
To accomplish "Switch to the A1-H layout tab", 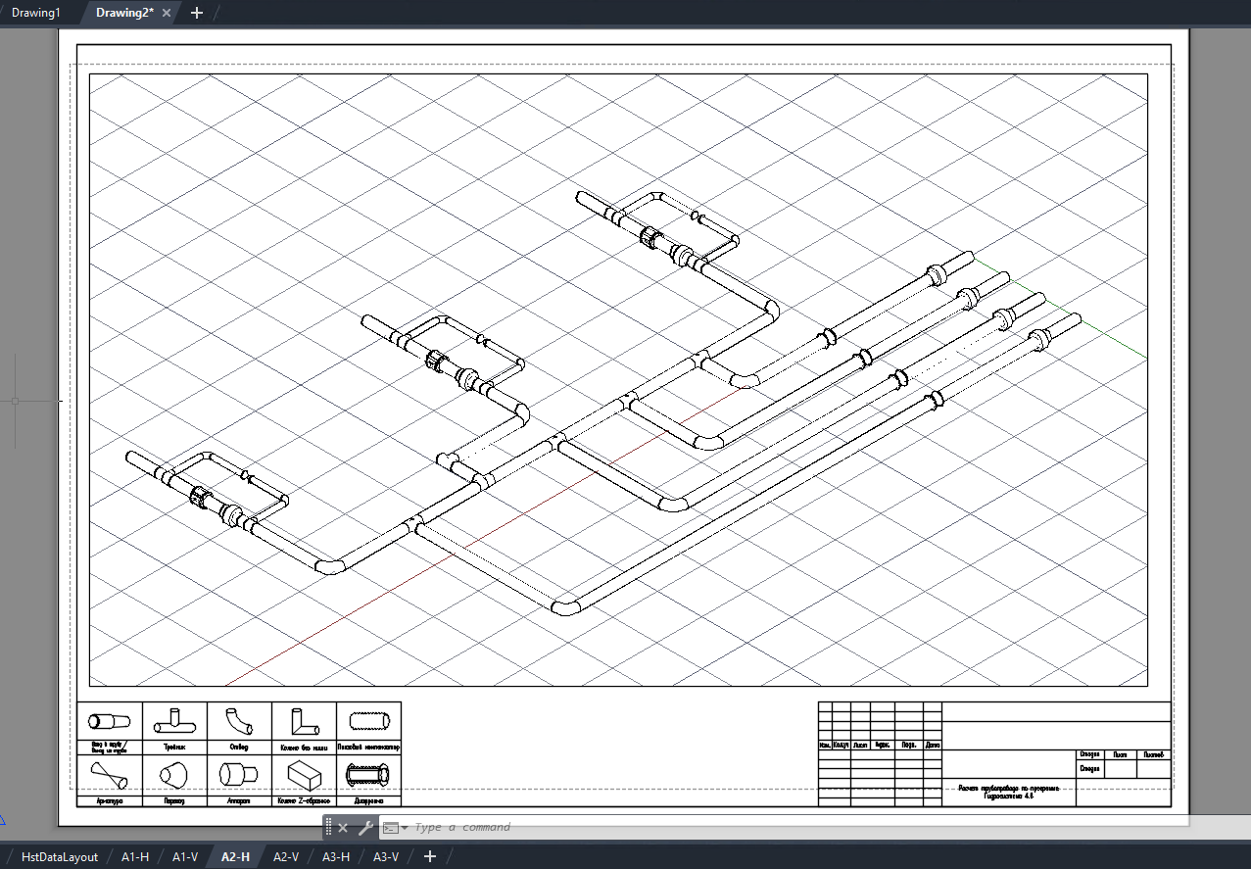I will [x=135, y=856].
